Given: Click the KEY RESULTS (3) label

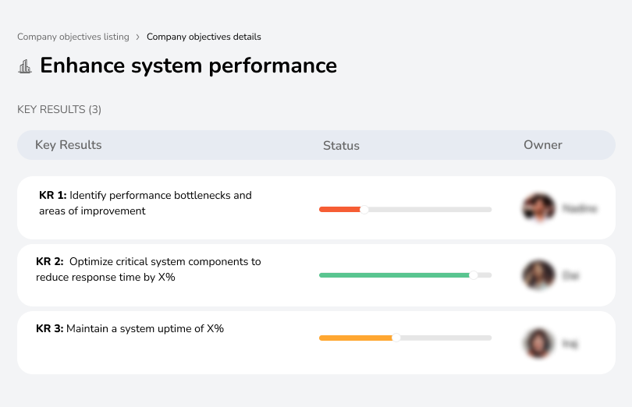Looking at the screenshot, I should [x=59, y=110].
